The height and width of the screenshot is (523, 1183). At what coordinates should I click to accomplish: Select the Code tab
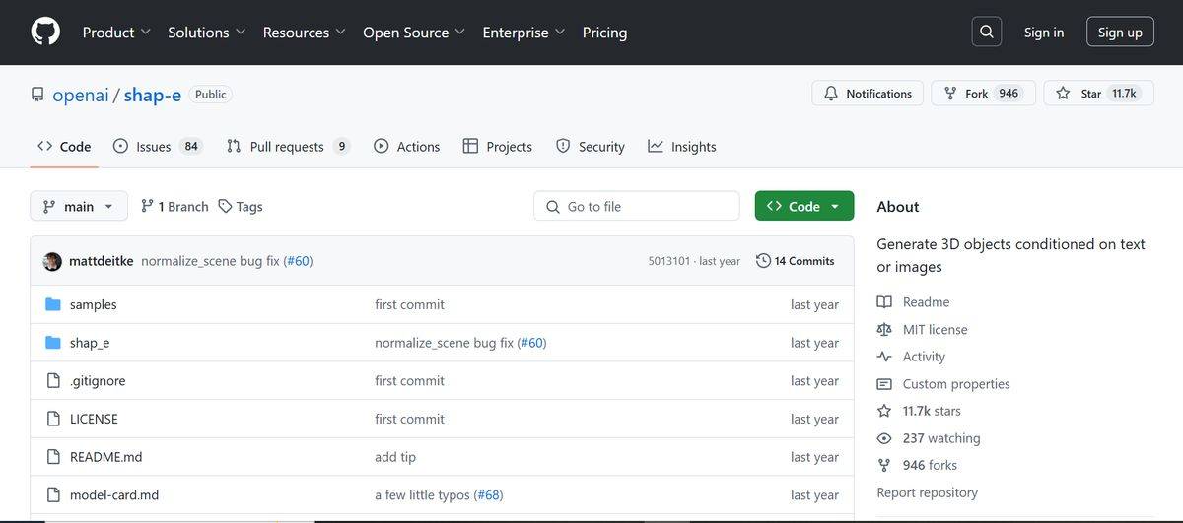(64, 146)
